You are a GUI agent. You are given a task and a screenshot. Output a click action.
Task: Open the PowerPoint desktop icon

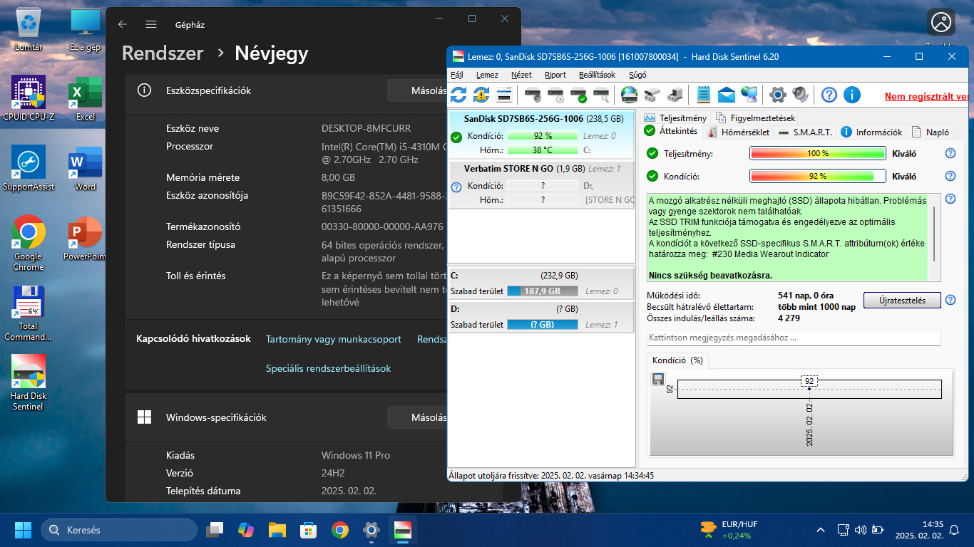coord(85,238)
